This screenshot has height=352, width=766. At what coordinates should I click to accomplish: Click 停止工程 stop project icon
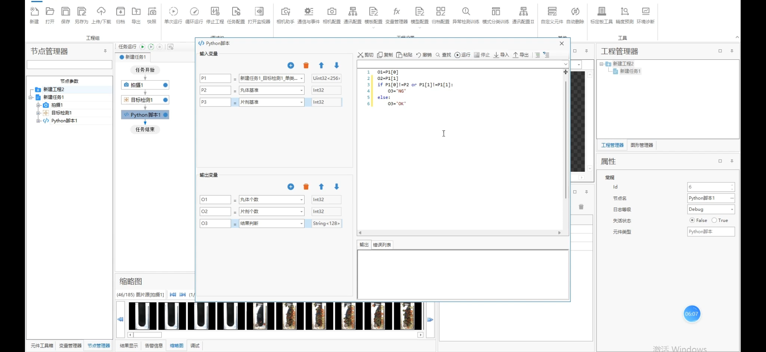pyautogui.click(x=215, y=15)
